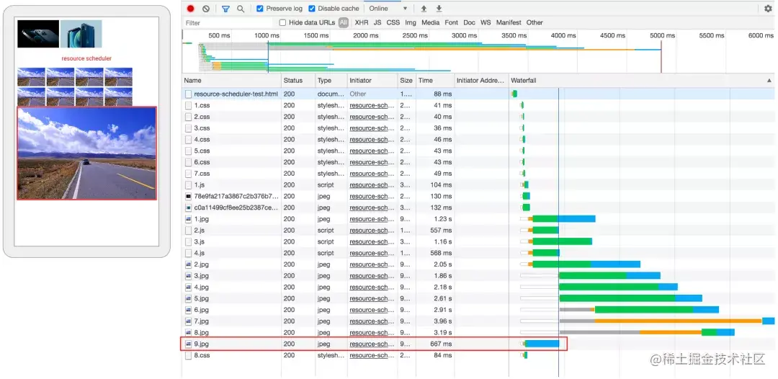Select the 1.css request row
Viewport: 778px width, 379px height.
[478, 105]
